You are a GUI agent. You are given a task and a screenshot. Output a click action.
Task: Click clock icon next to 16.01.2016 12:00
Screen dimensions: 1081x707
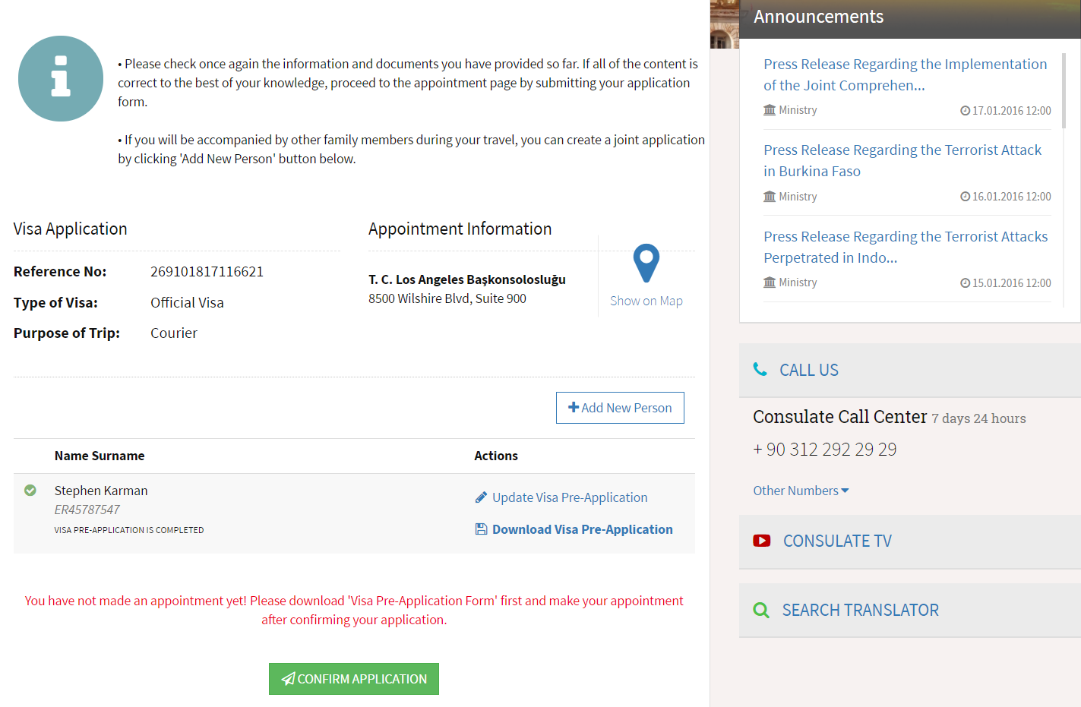point(965,197)
